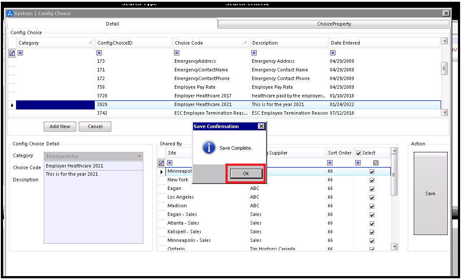The width and height of the screenshot is (464, 280).
Task: Click the Add New button
Action: pyautogui.click(x=60, y=126)
